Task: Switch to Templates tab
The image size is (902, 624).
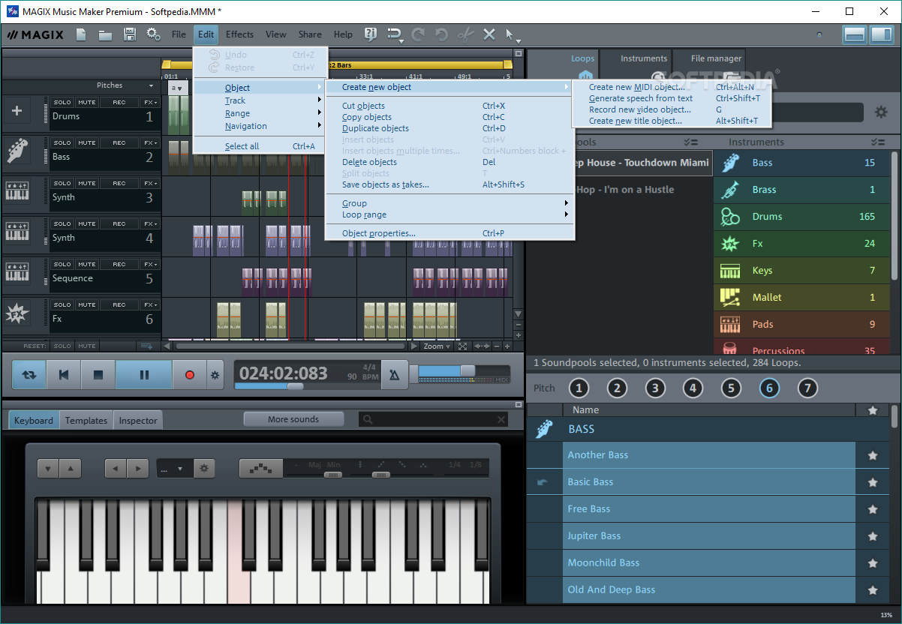Action: (86, 421)
